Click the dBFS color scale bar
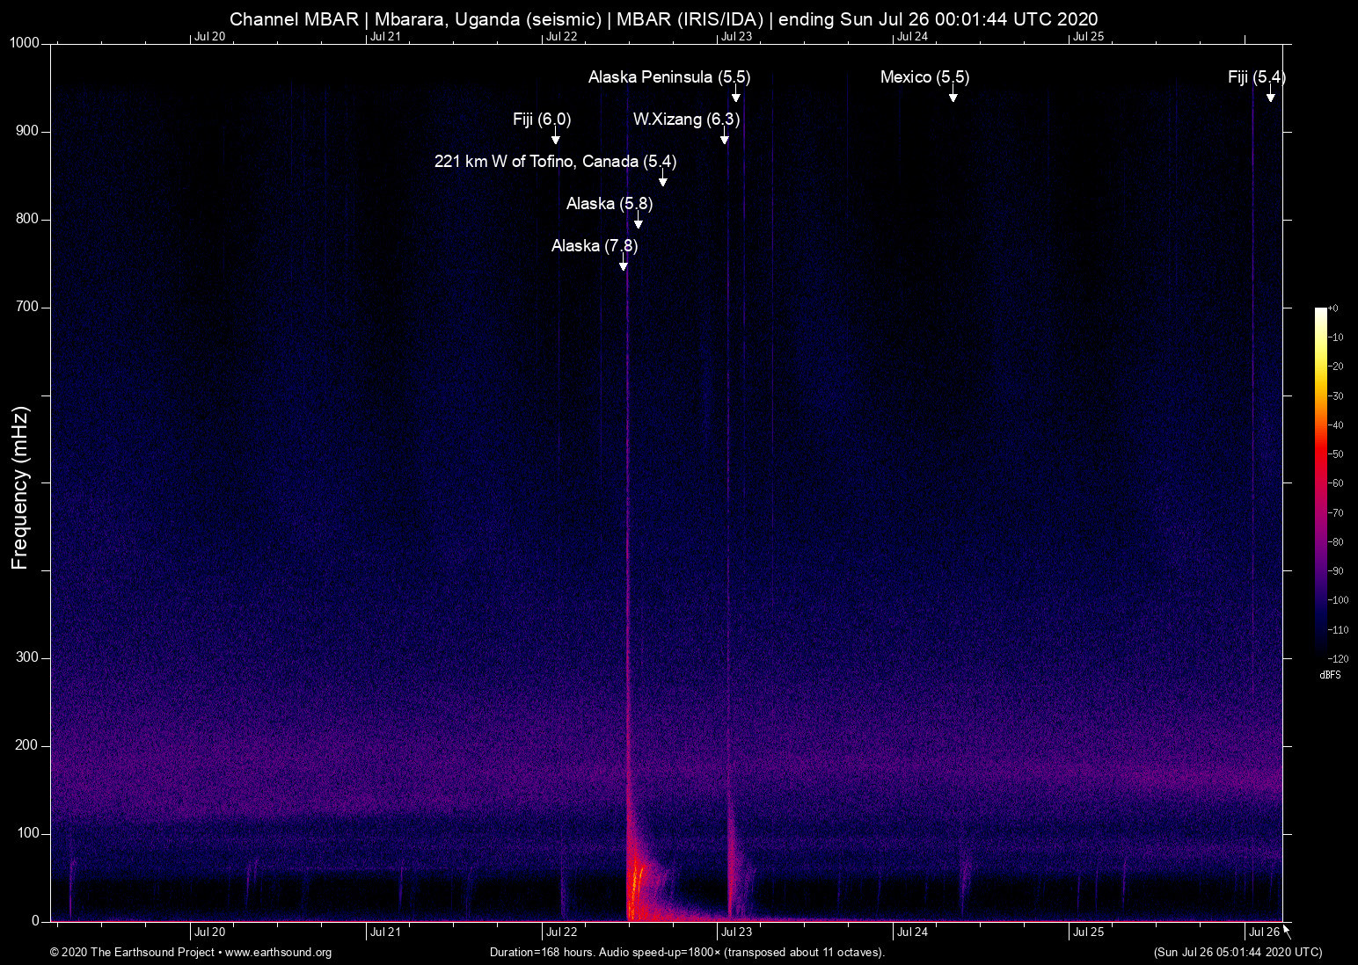The height and width of the screenshot is (965, 1358). 1320,482
